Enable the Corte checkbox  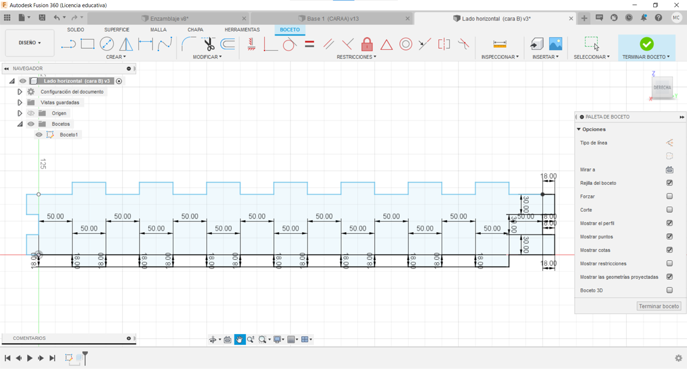point(669,210)
